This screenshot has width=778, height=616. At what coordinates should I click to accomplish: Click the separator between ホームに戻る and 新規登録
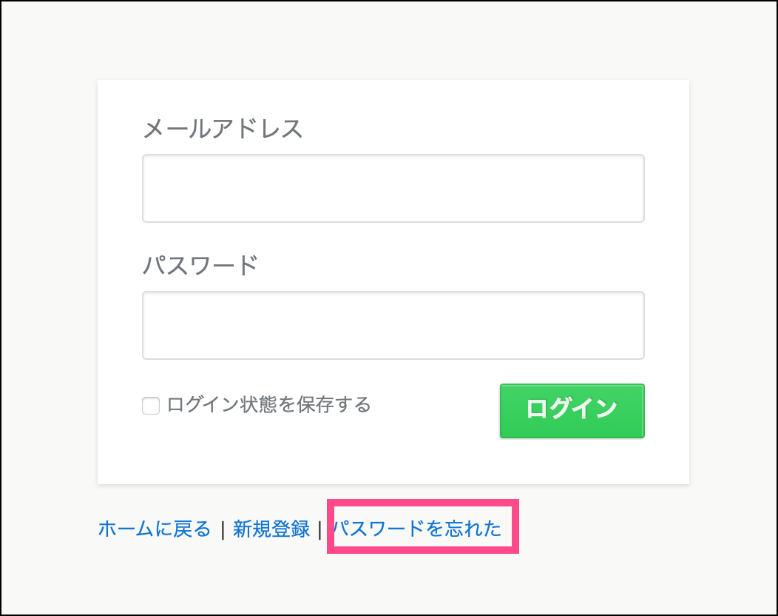pyautogui.click(x=222, y=529)
